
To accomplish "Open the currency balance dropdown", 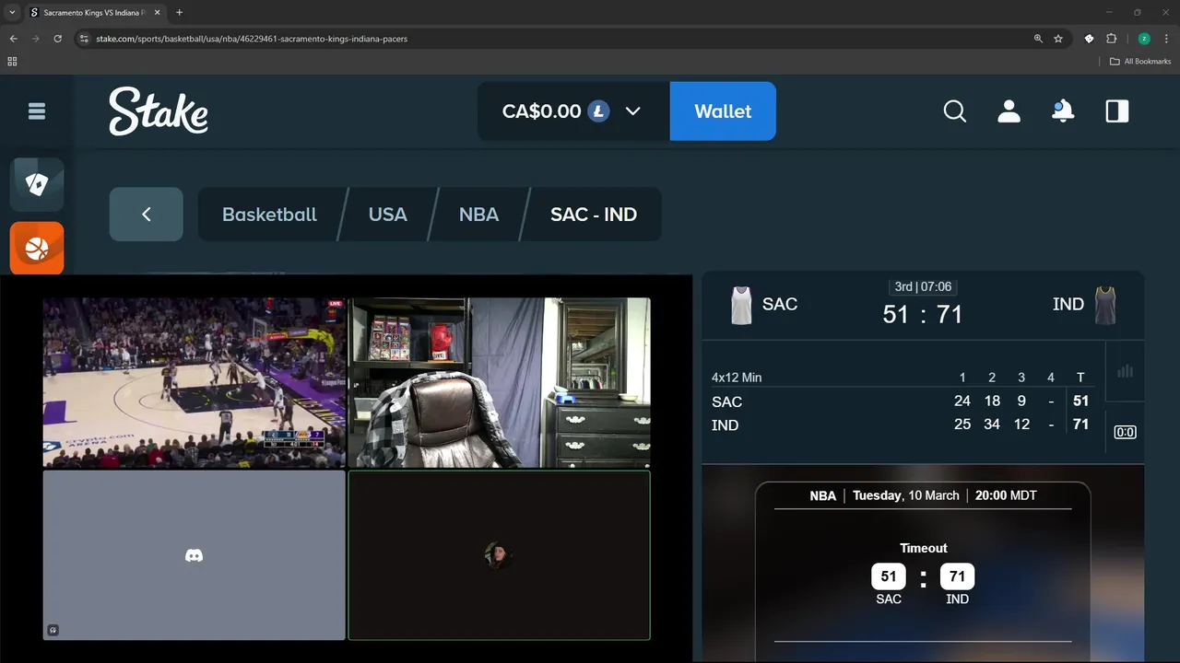I will (x=573, y=111).
